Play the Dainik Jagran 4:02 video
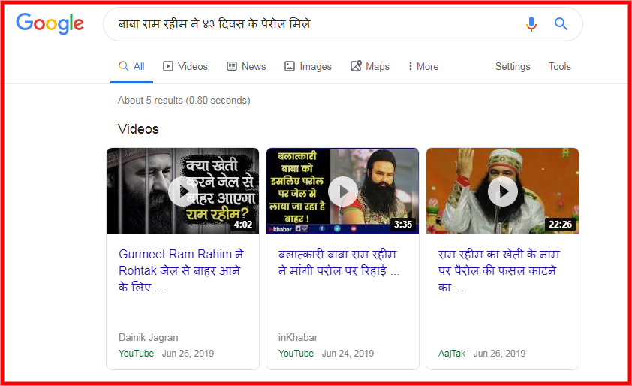The image size is (632, 386). click(182, 191)
